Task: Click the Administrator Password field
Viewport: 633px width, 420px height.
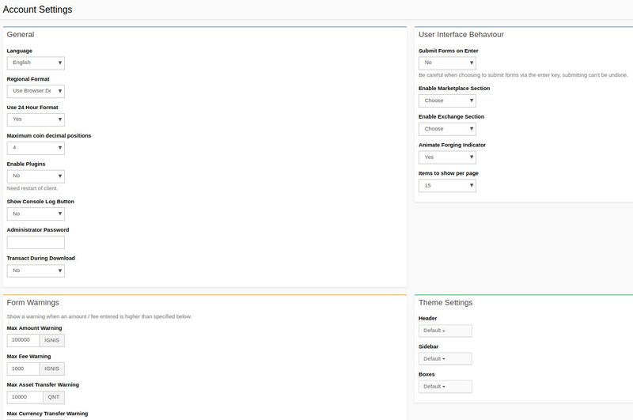Action: coord(36,242)
